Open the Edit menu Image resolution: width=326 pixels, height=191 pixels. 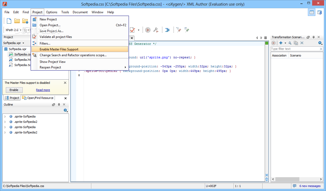(x=16, y=12)
